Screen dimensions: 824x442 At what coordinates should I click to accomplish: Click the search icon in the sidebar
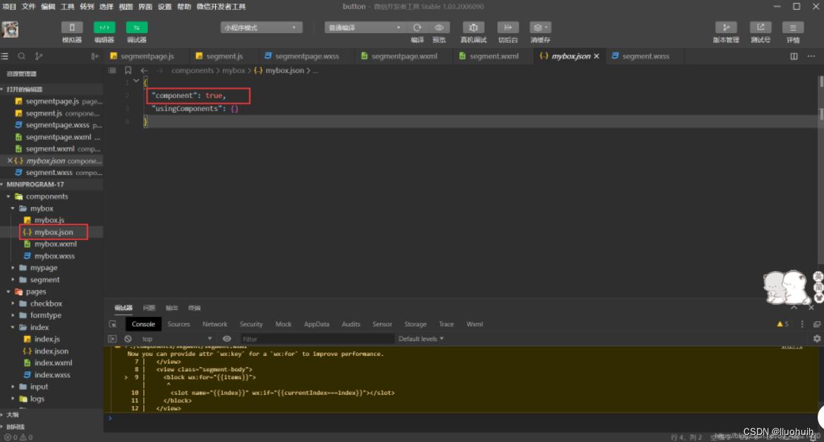tap(22, 56)
